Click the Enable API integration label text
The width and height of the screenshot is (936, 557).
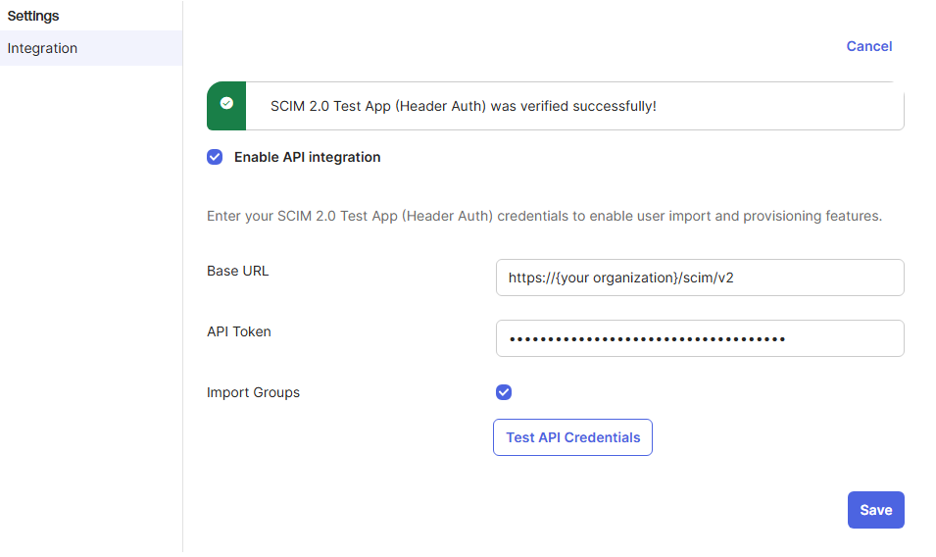(x=308, y=157)
